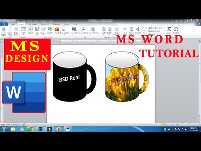Insert a Chart from ribbon
The width and height of the screenshot is (201, 151).
click(57, 30)
